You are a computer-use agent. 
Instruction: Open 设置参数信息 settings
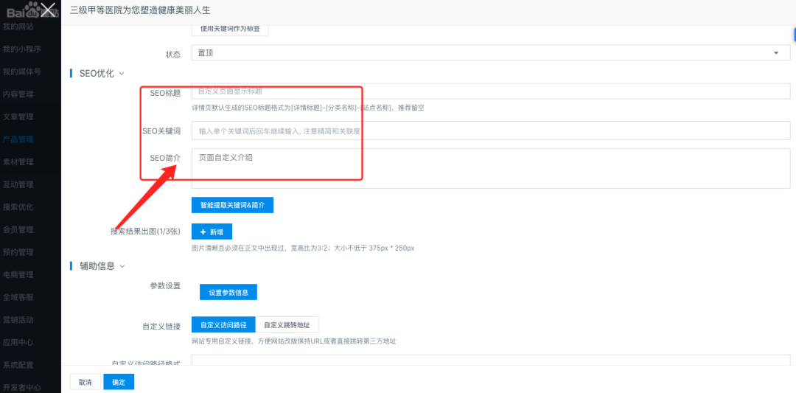pos(228,293)
